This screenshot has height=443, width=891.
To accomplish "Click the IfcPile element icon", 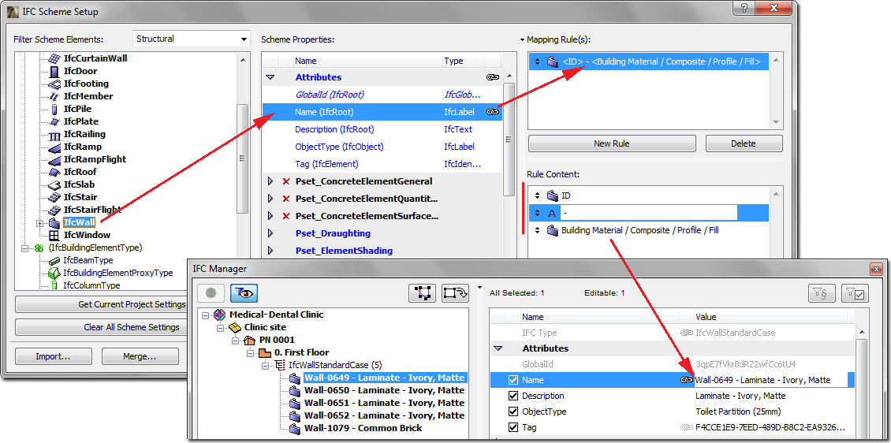I will pos(54,109).
